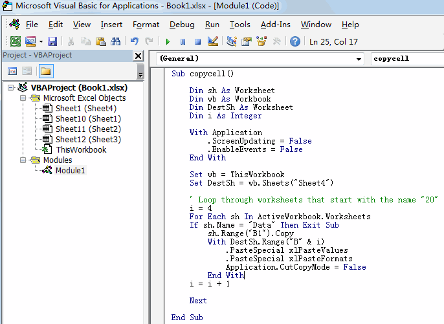
Task: Open the Help menu
Action: pos(350,25)
